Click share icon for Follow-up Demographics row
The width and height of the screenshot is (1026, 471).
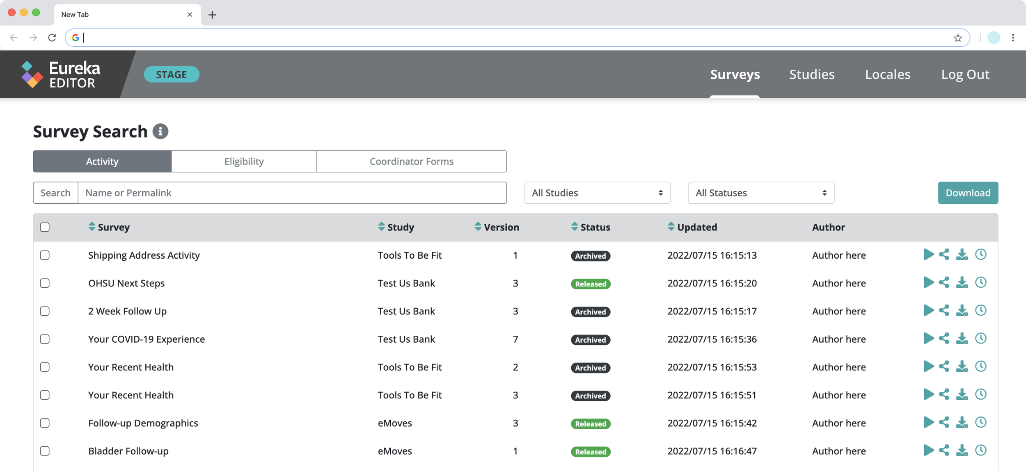(944, 423)
